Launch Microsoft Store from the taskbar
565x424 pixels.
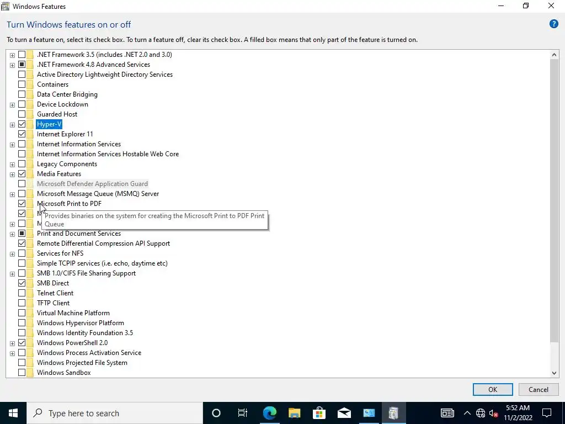pos(319,413)
